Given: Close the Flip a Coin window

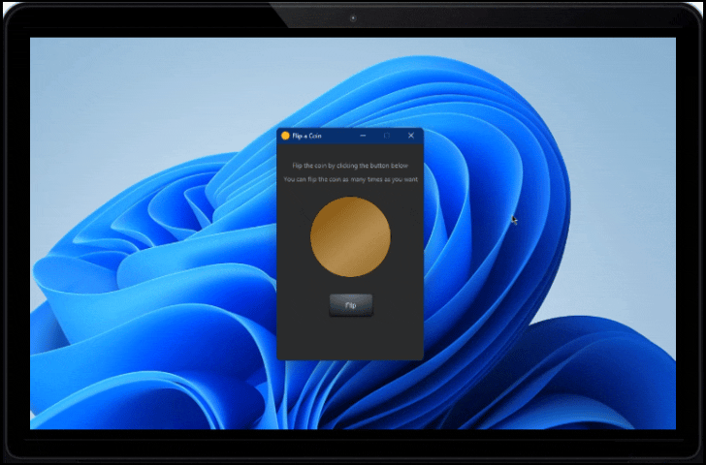Looking at the screenshot, I should point(411,136).
